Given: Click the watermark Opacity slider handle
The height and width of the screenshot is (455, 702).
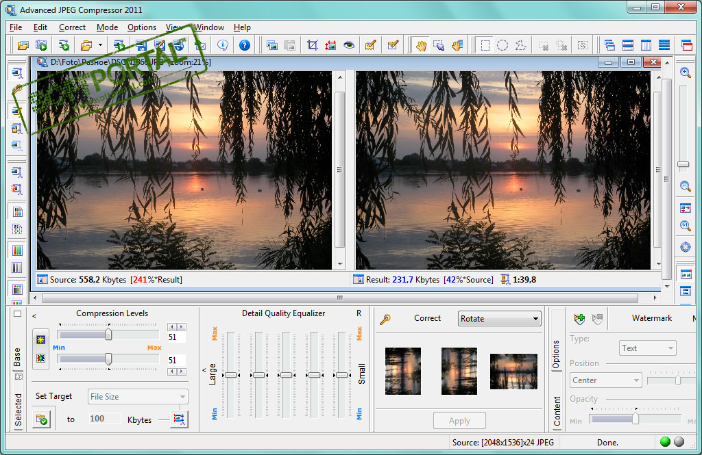Looking at the screenshot, I should [x=636, y=419].
